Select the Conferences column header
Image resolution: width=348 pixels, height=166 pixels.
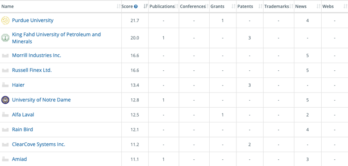[x=193, y=7]
